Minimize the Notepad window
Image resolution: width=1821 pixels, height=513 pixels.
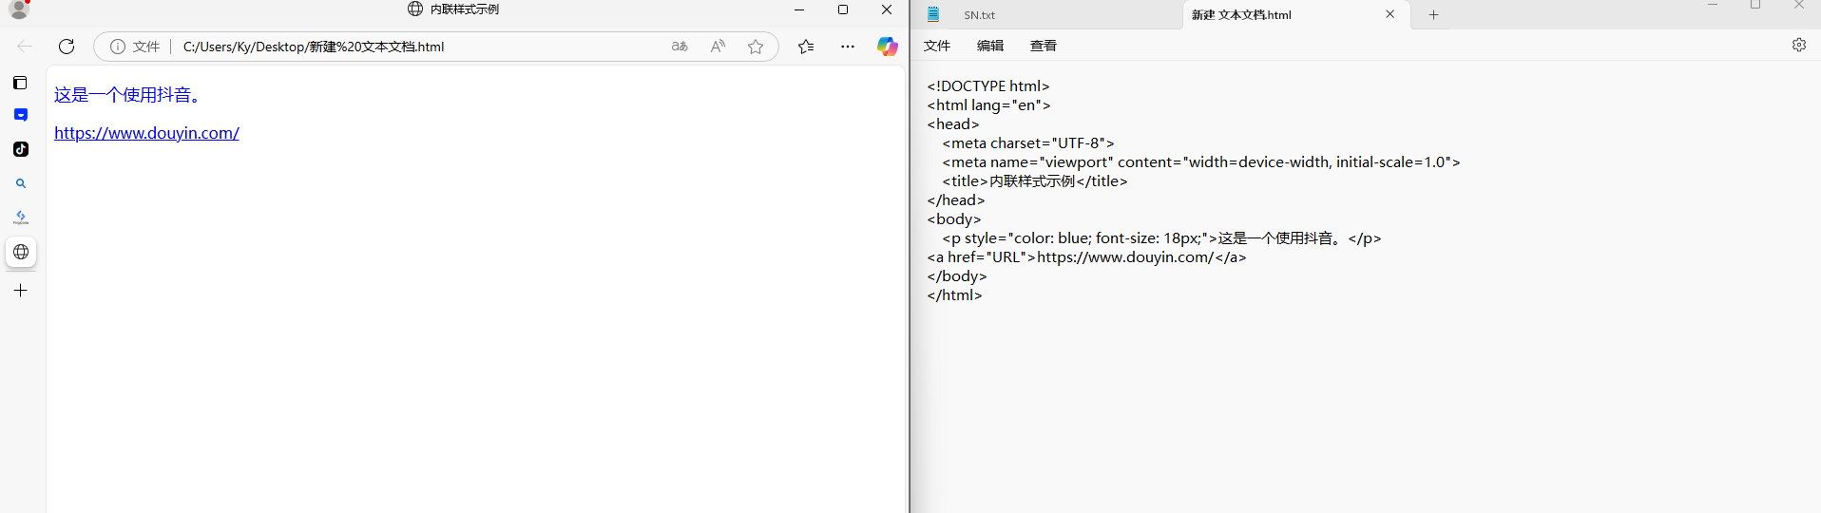[1713, 6]
